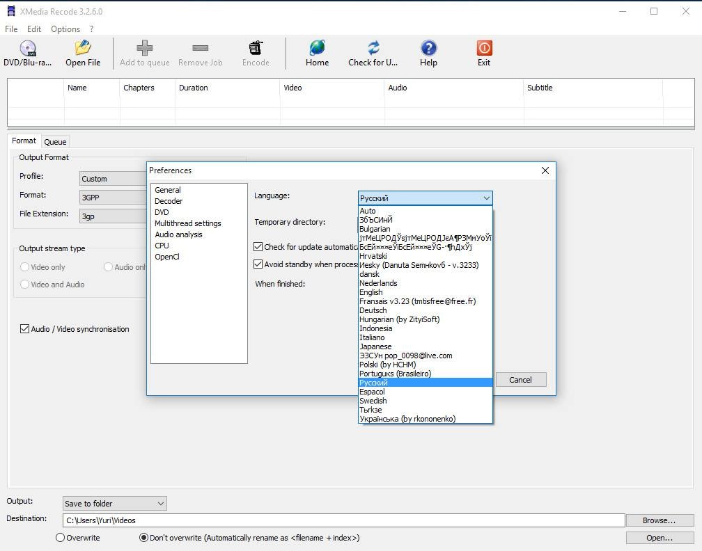The width and height of the screenshot is (702, 551).
Task: Click the Destination path input field
Action: tap(344, 520)
